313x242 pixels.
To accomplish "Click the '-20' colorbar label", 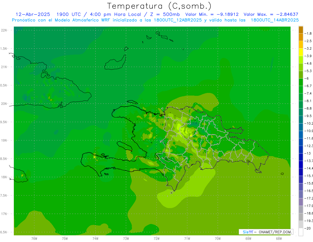I will 307,228.
